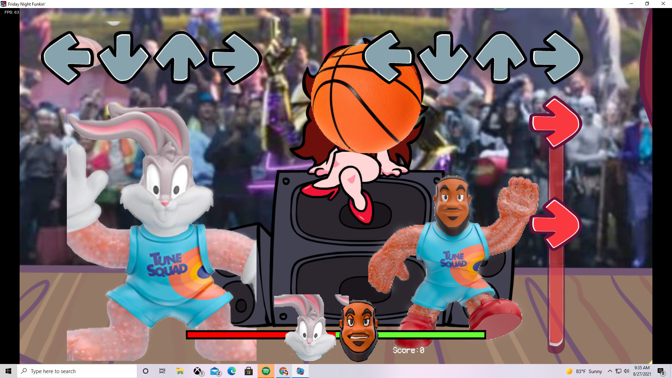Open the Friday Night Funkin' taskbar icon

tap(301, 371)
